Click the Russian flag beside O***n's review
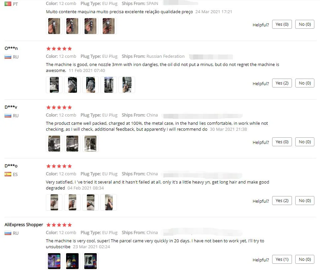320x273 pixels. 8,57
